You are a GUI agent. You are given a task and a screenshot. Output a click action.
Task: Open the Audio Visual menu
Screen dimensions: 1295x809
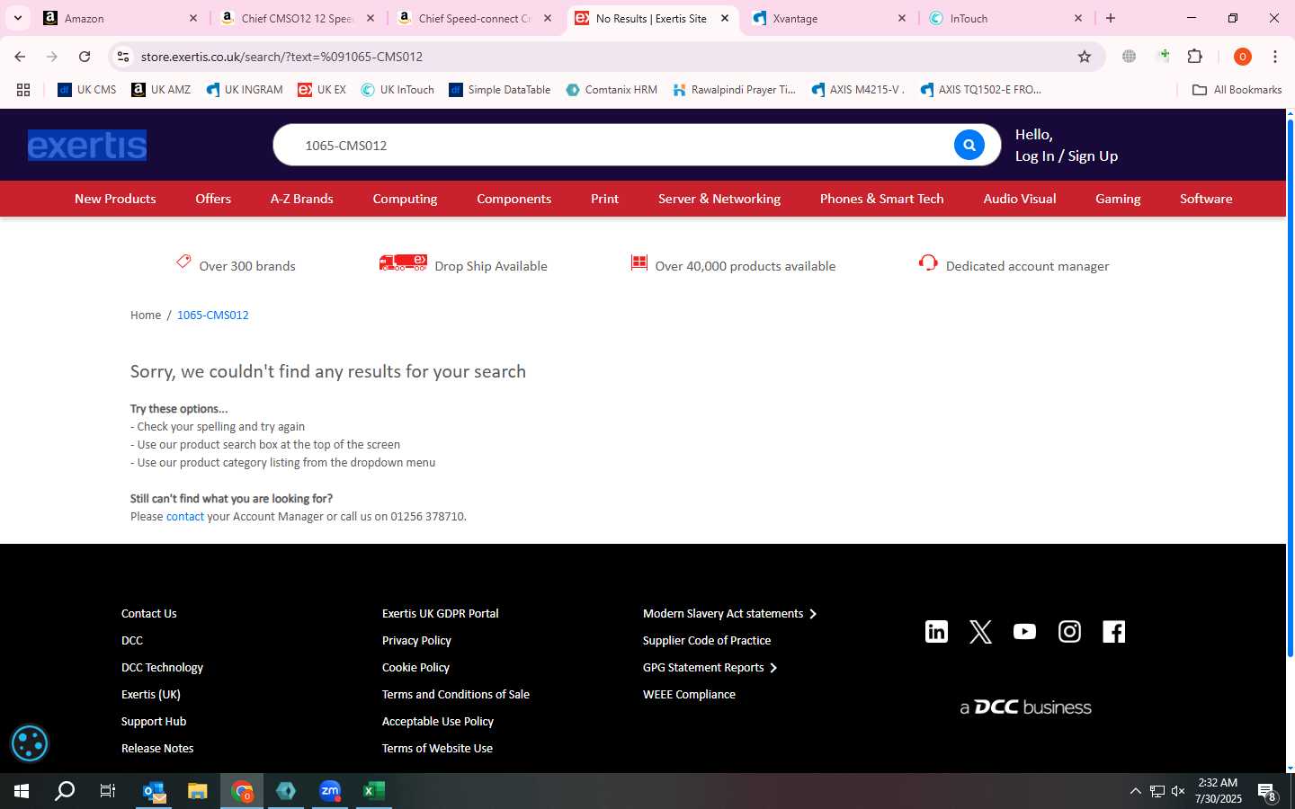1020,199
